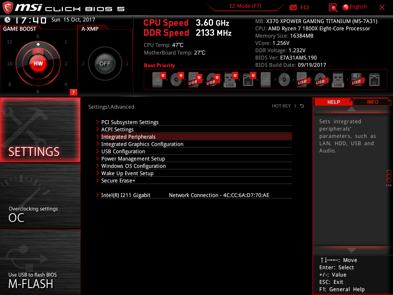Image resolution: width=393 pixels, height=295 pixels.
Task: Select the USB key boot device with U badge
Action: 231,80
